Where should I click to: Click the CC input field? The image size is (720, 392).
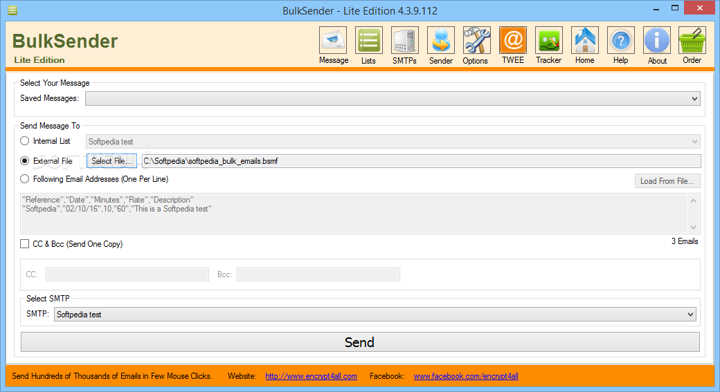[127, 274]
